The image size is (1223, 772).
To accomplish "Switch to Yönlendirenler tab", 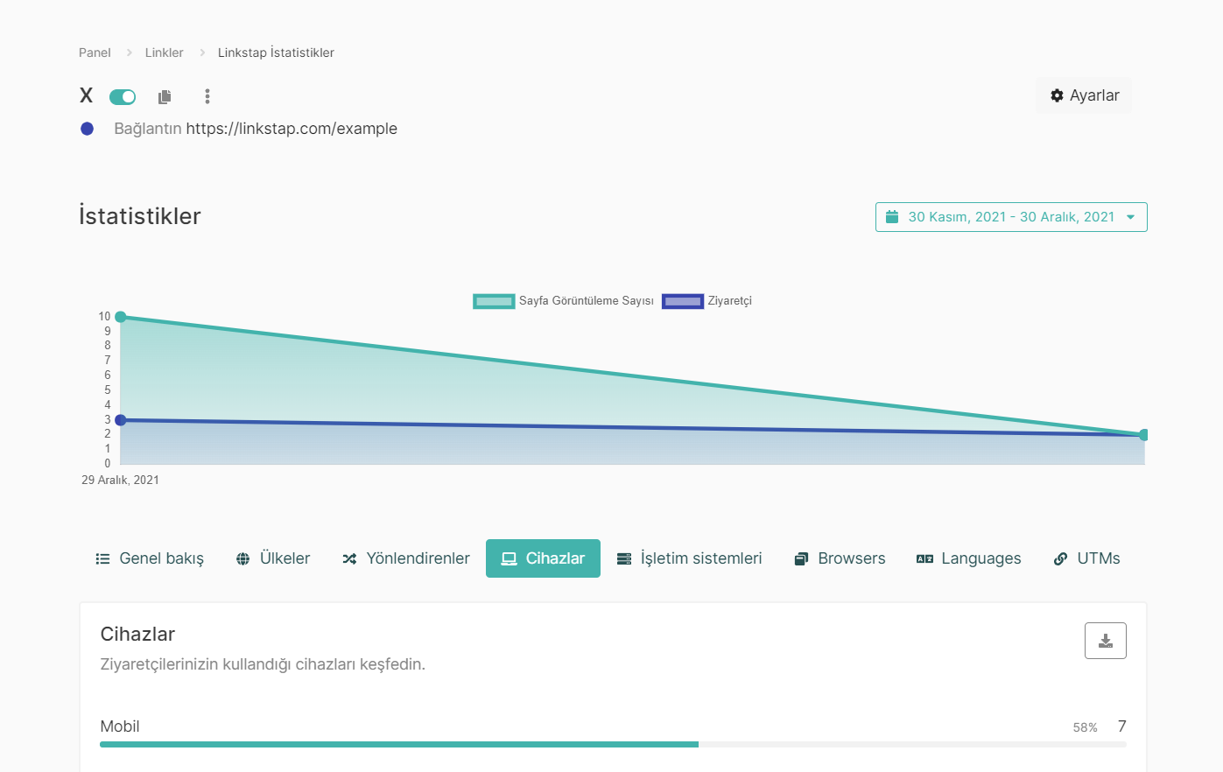I will tap(406, 558).
